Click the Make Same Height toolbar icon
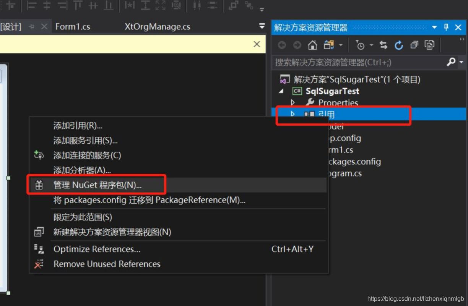The height and width of the screenshot is (306, 468). (145, 6)
